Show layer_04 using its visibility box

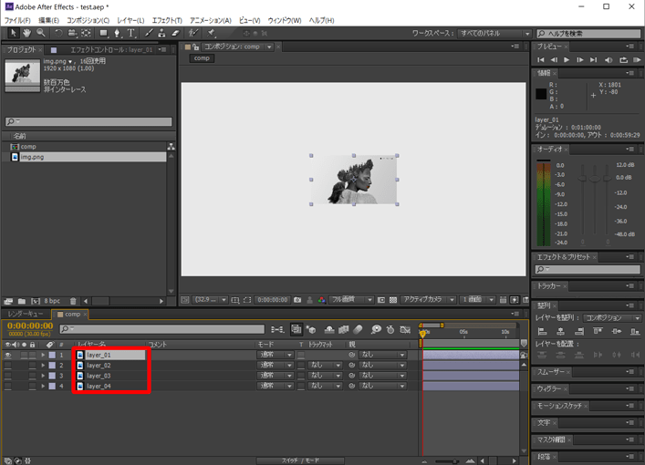8,386
